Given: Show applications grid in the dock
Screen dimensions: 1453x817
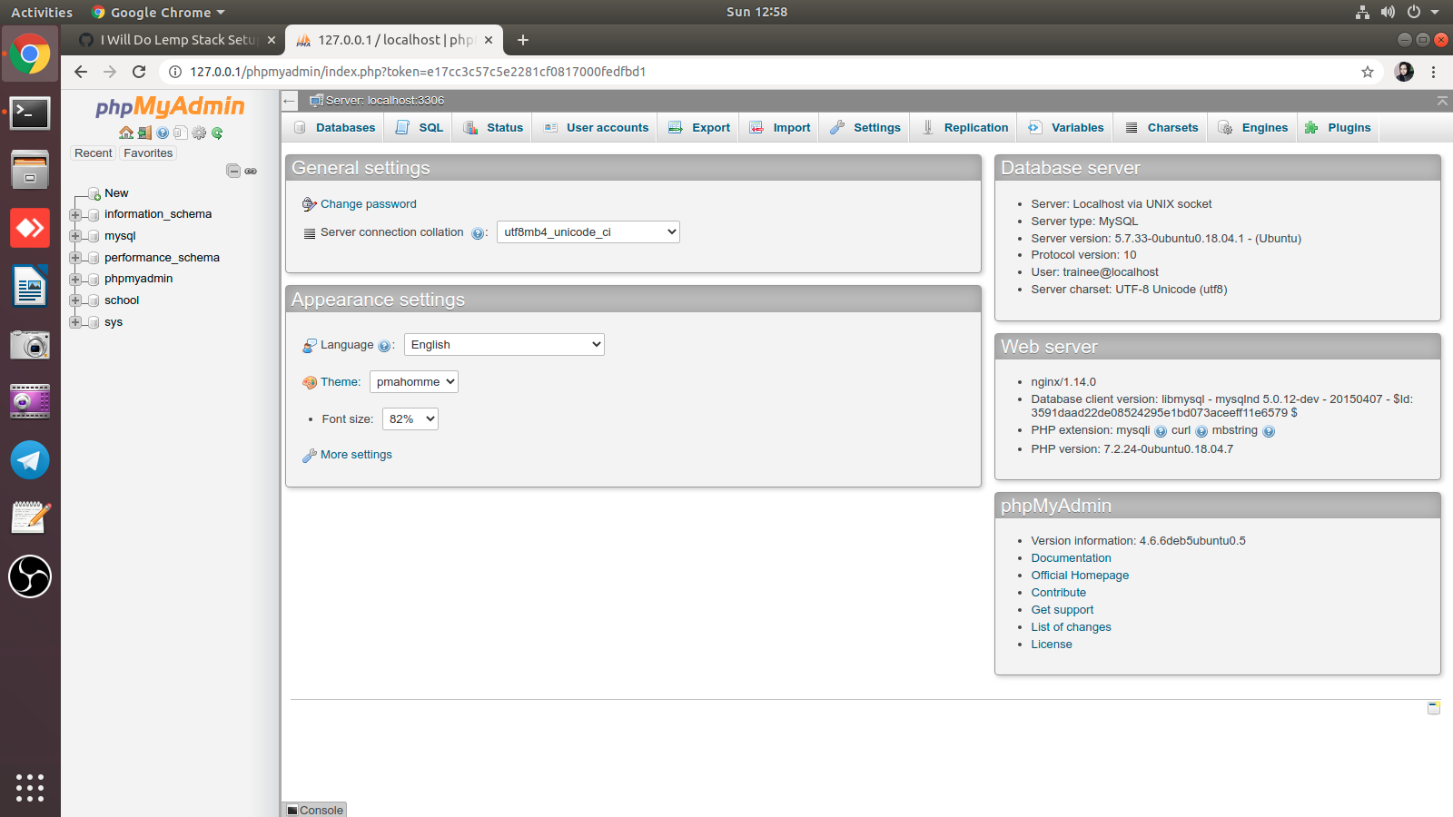Looking at the screenshot, I should point(30,787).
